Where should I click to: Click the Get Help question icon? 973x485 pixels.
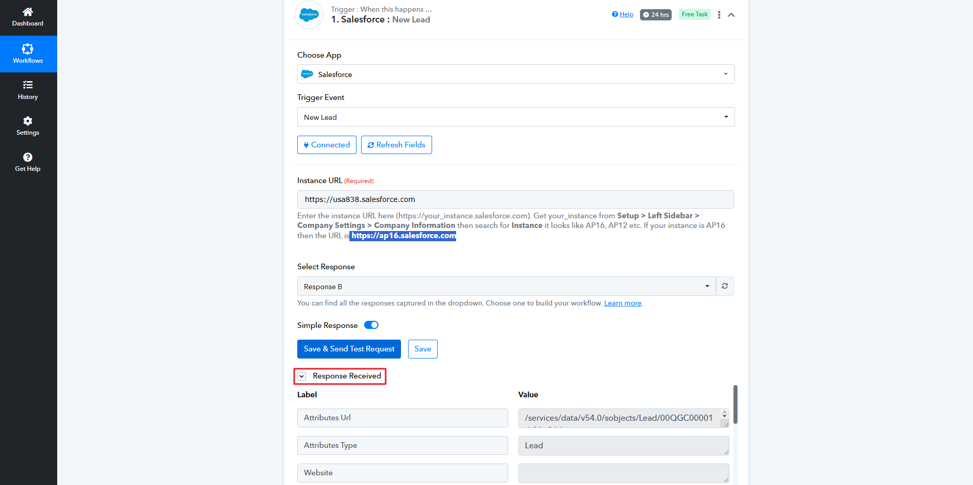pos(28,158)
